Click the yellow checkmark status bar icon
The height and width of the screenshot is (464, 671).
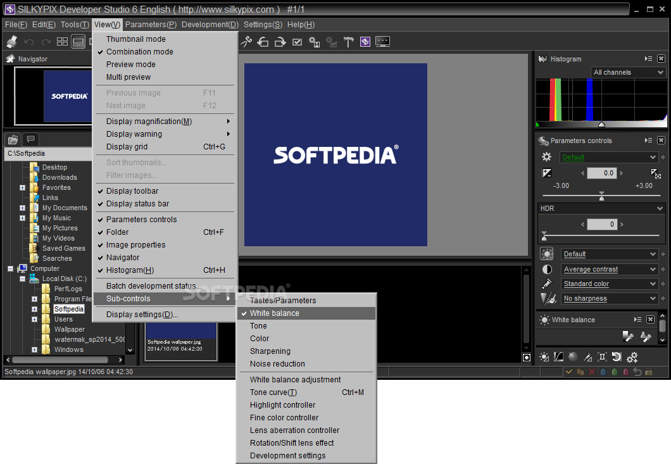[568, 372]
